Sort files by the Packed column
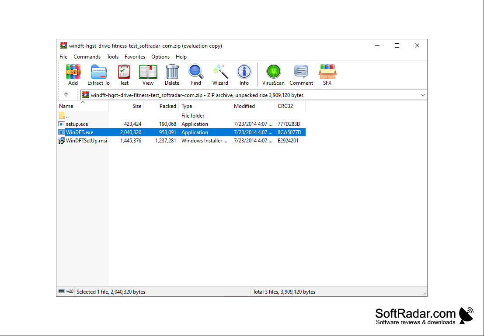484x336 pixels. click(161, 106)
